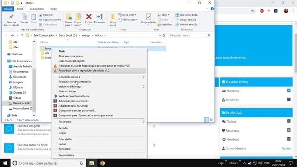Click Selecionar tudo in the ribbon

[x=187, y=15]
